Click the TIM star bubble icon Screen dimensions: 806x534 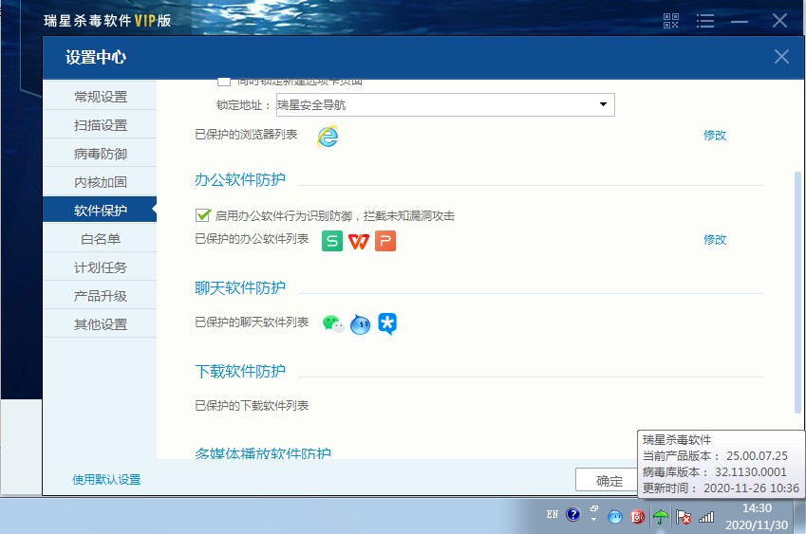tap(387, 324)
